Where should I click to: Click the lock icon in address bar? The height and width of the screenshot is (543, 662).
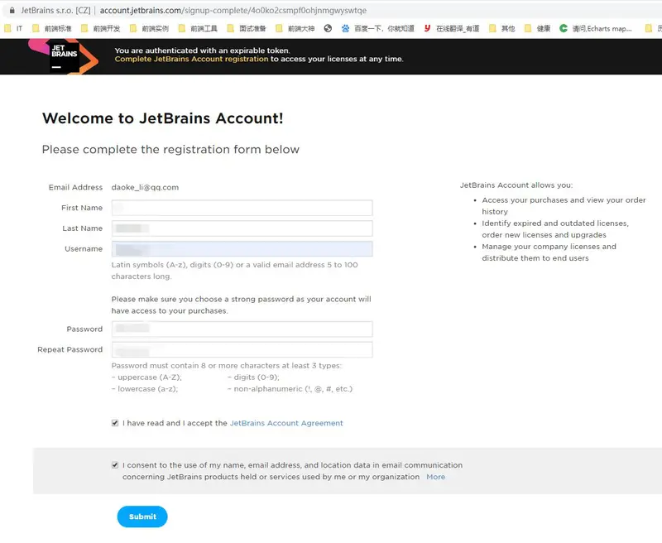(x=12, y=11)
